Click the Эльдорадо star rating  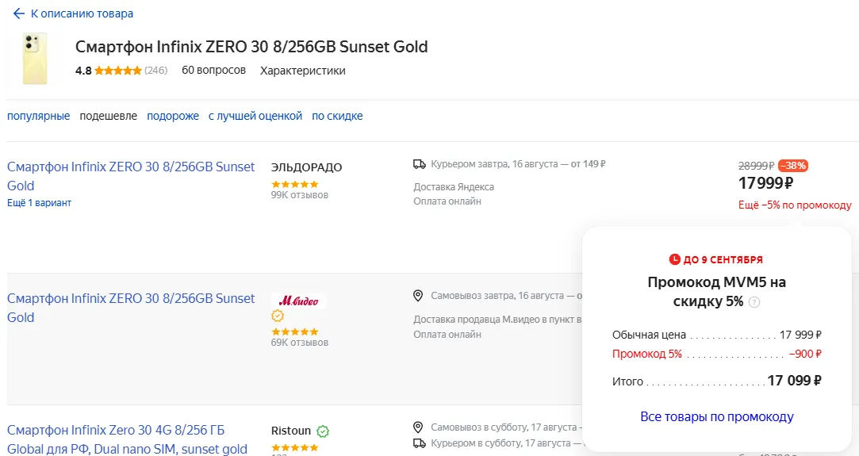294,184
